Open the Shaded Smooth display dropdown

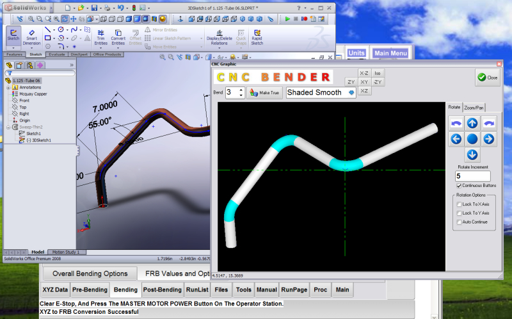(351, 92)
